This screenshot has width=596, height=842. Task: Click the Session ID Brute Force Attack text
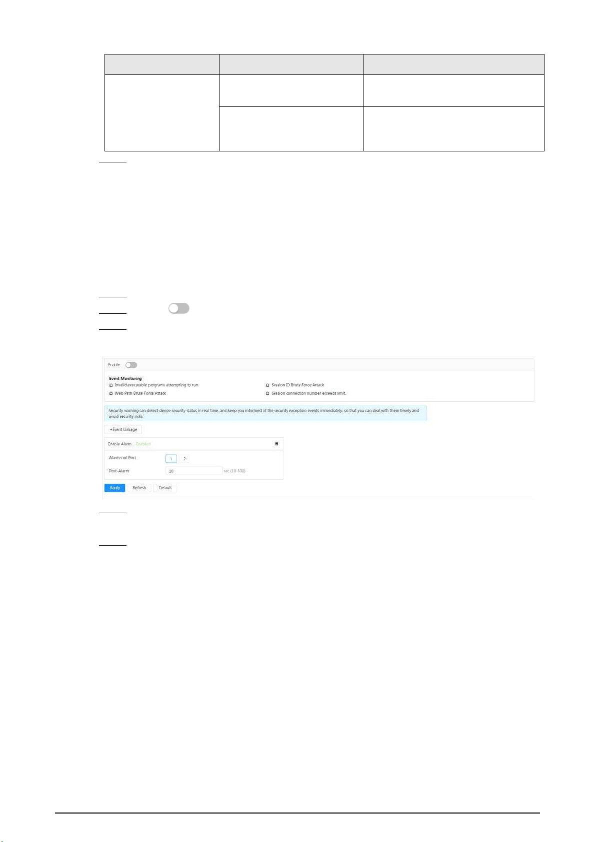(298, 385)
